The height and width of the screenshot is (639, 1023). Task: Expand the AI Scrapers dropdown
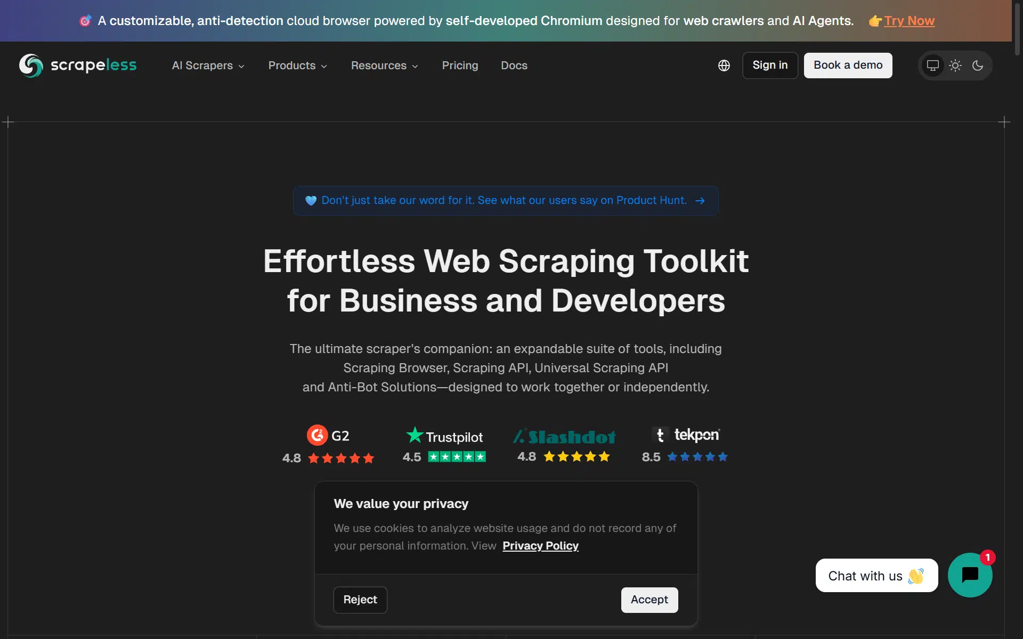coord(208,65)
